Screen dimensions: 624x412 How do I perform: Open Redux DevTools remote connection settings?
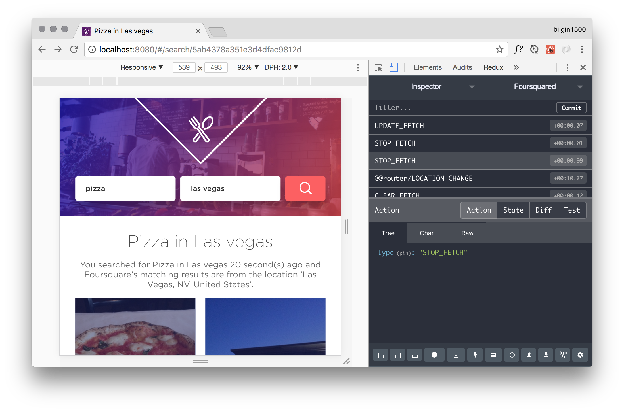563,355
